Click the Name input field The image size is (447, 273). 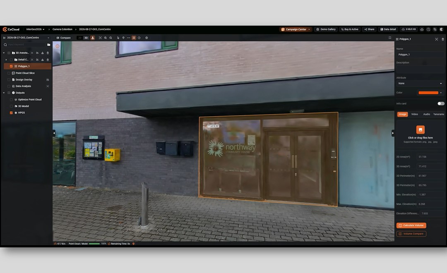coord(420,55)
